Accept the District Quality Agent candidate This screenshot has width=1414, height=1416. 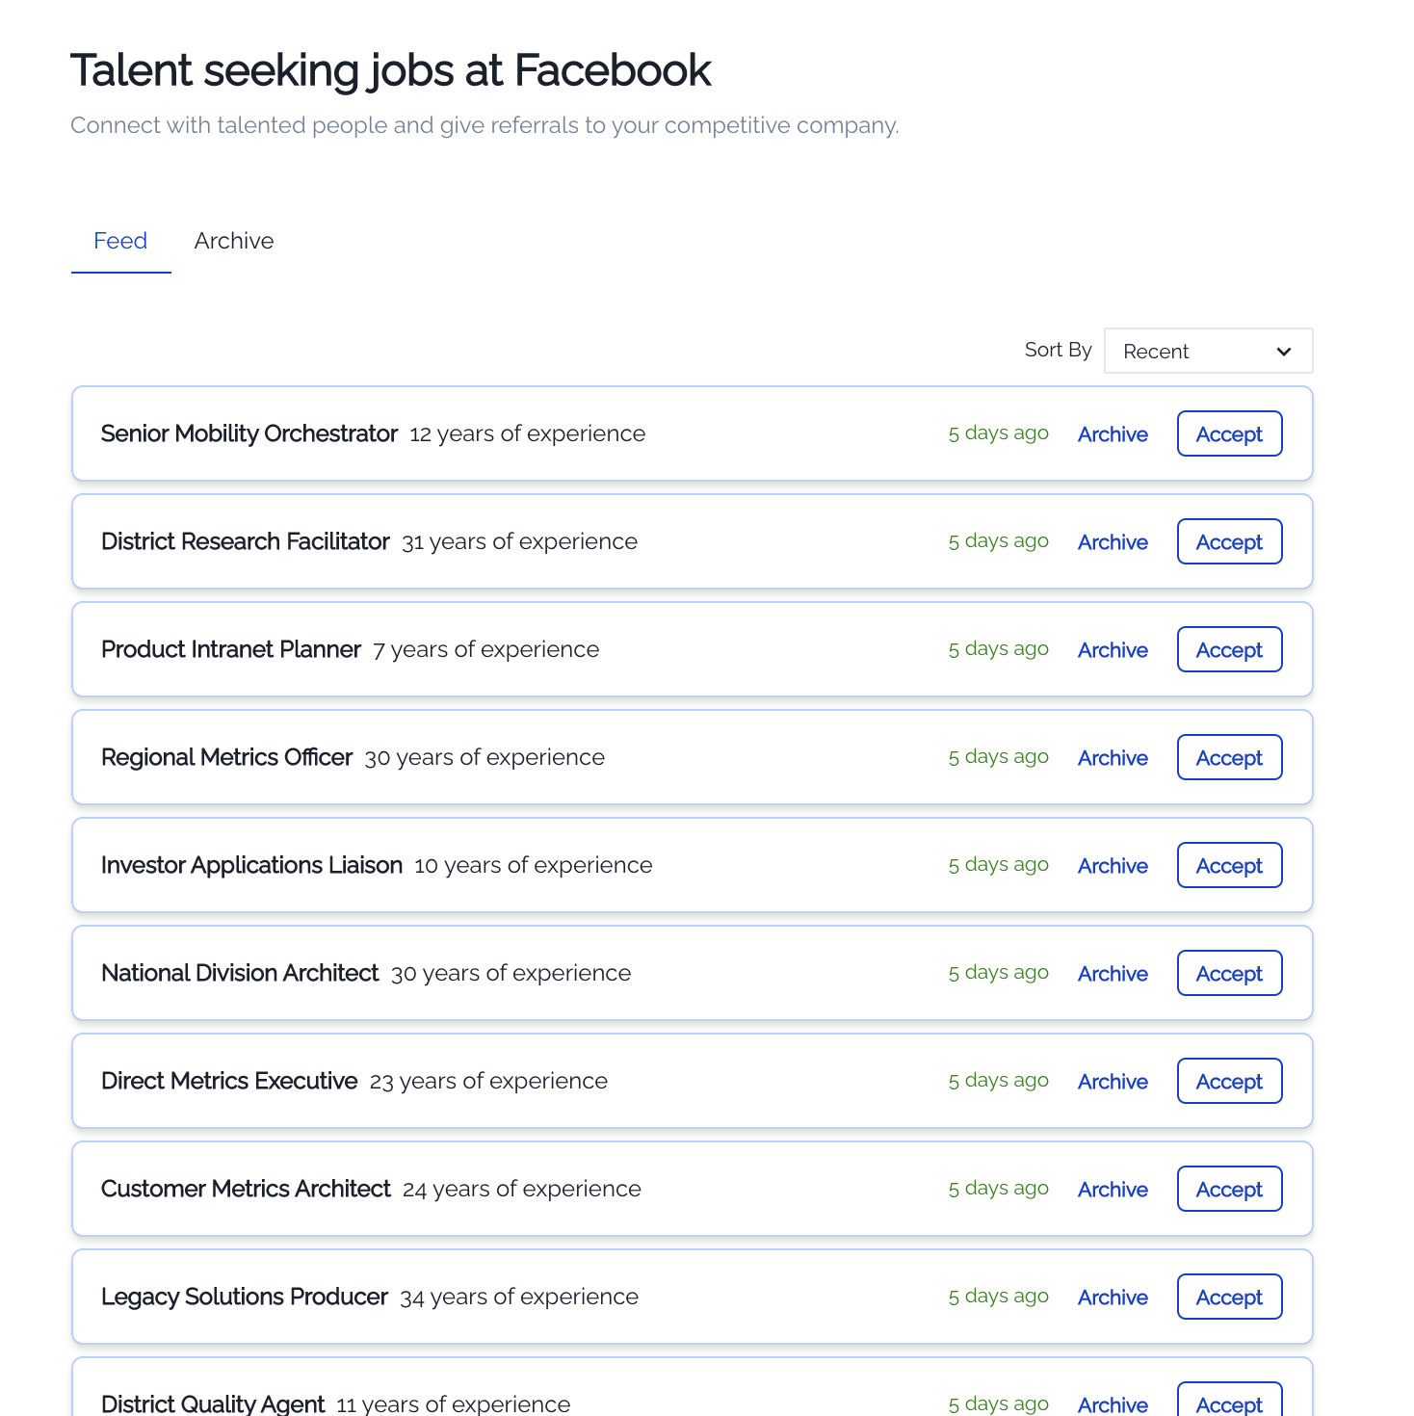(x=1229, y=1400)
